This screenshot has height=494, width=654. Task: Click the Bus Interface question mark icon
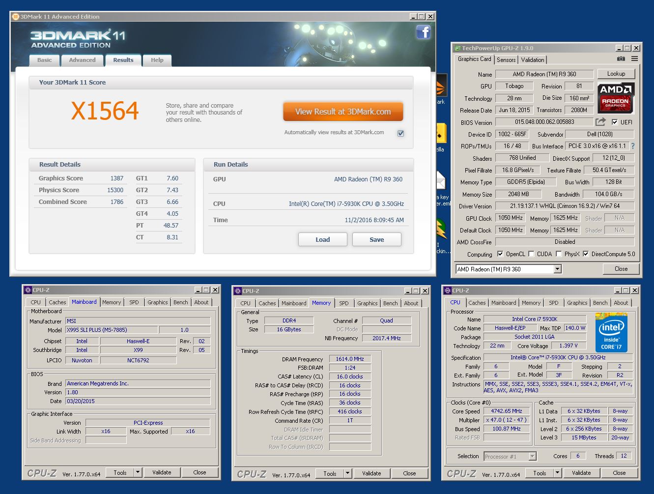(633, 146)
